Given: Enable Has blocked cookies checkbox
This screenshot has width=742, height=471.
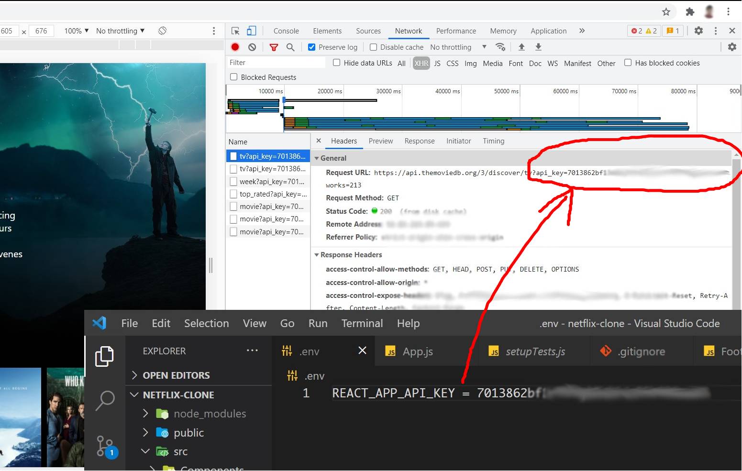Looking at the screenshot, I should tap(628, 63).
